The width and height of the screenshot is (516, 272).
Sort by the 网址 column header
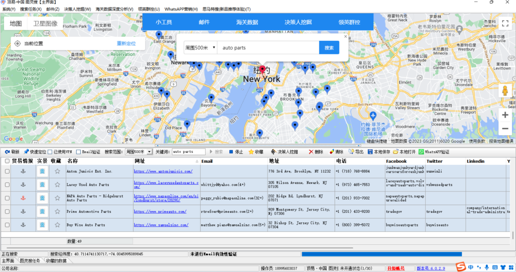pyautogui.click(x=166, y=161)
